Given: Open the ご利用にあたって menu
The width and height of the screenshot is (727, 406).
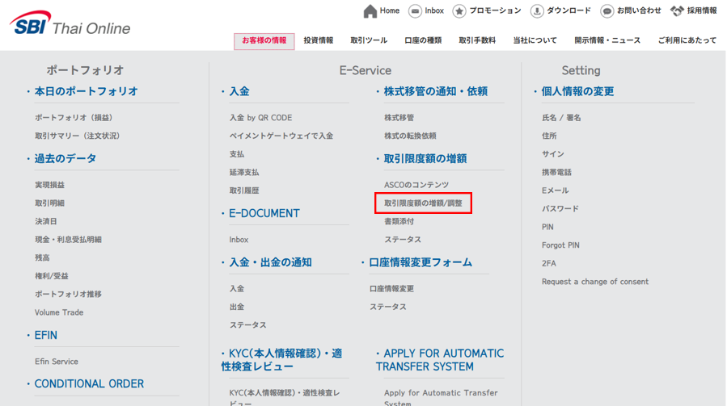Looking at the screenshot, I should click(687, 40).
